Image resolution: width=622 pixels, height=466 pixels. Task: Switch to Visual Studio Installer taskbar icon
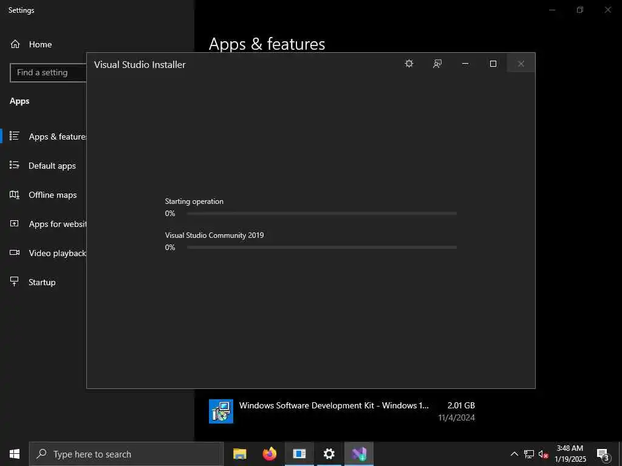point(359,454)
